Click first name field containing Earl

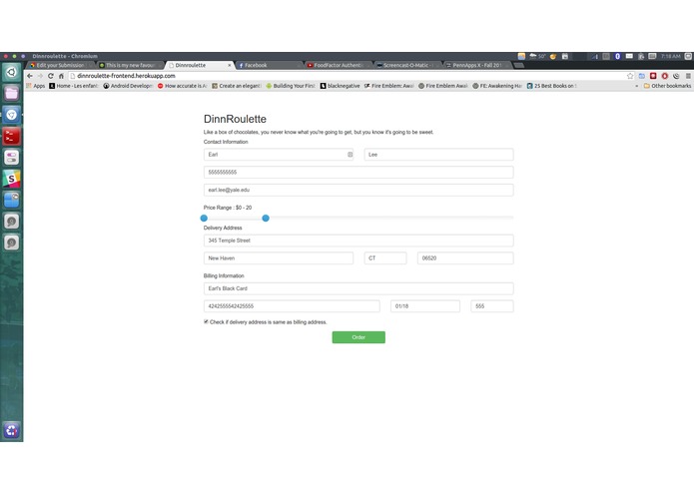click(279, 155)
